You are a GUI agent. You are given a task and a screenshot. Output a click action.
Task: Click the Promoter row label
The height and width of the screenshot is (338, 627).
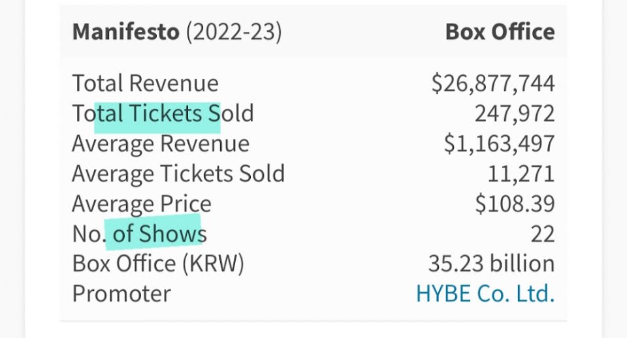click(121, 294)
